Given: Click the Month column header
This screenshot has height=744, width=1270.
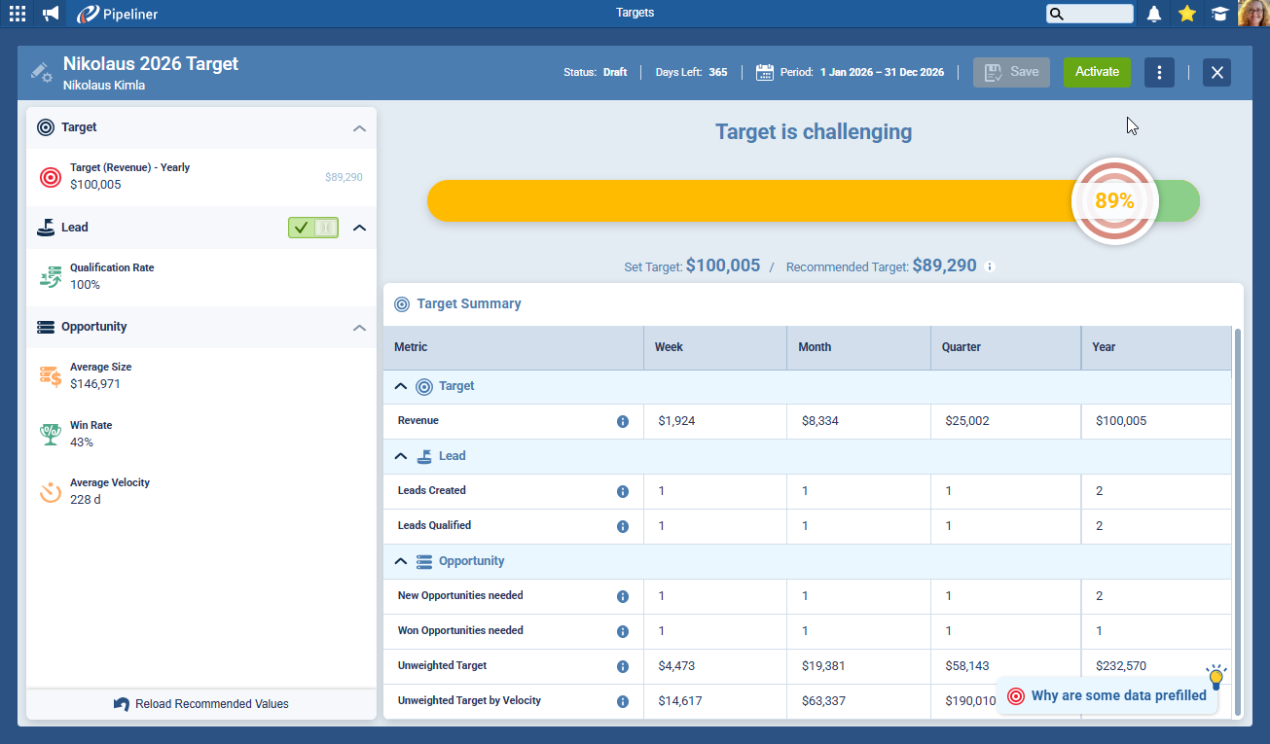Looking at the screenshot, I should 815,347.
